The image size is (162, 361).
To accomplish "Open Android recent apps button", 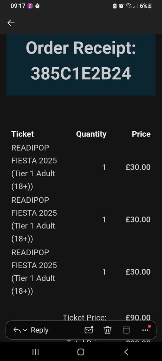I will point(36,352).
